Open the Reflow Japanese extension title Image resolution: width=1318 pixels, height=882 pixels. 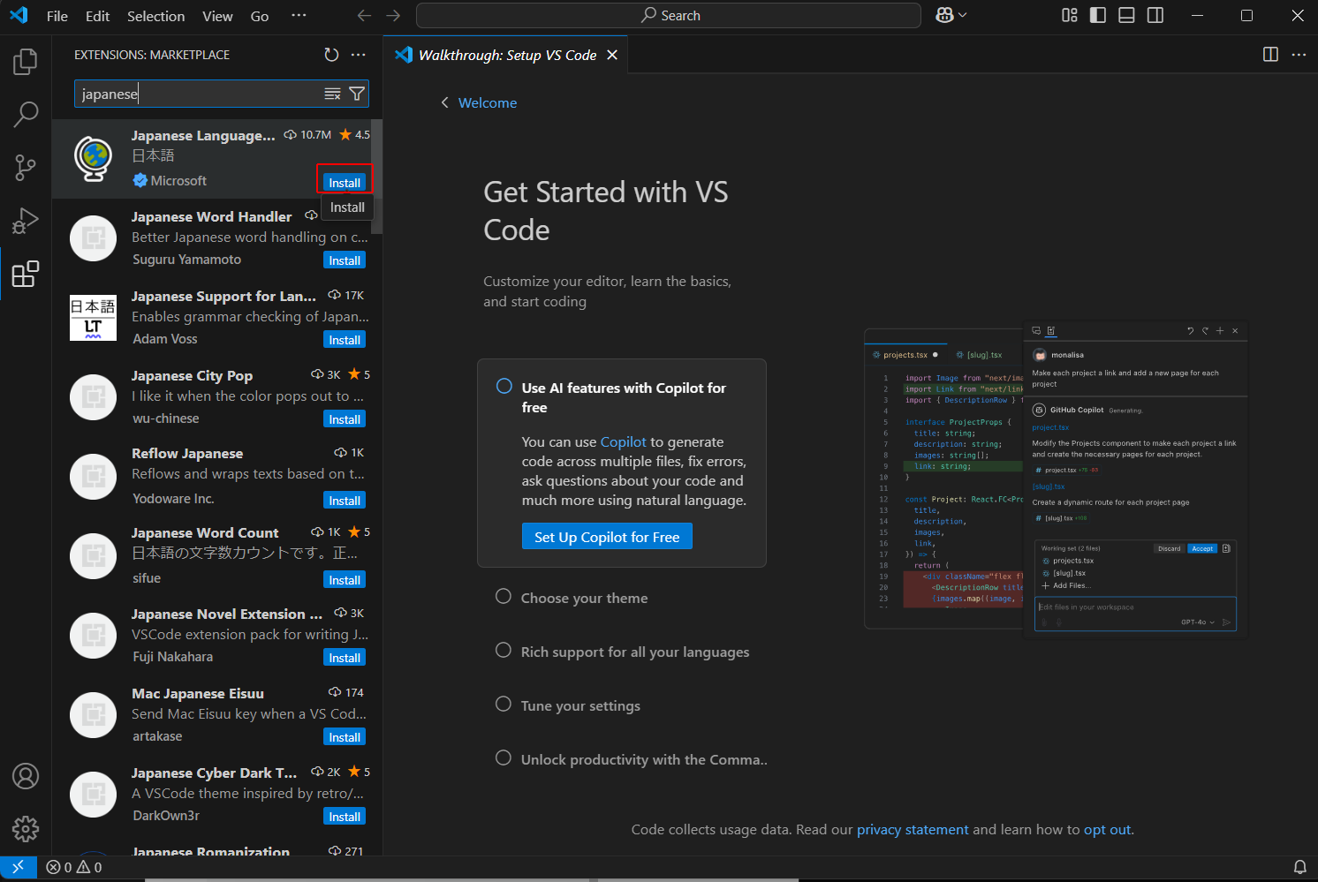[187, 453]
